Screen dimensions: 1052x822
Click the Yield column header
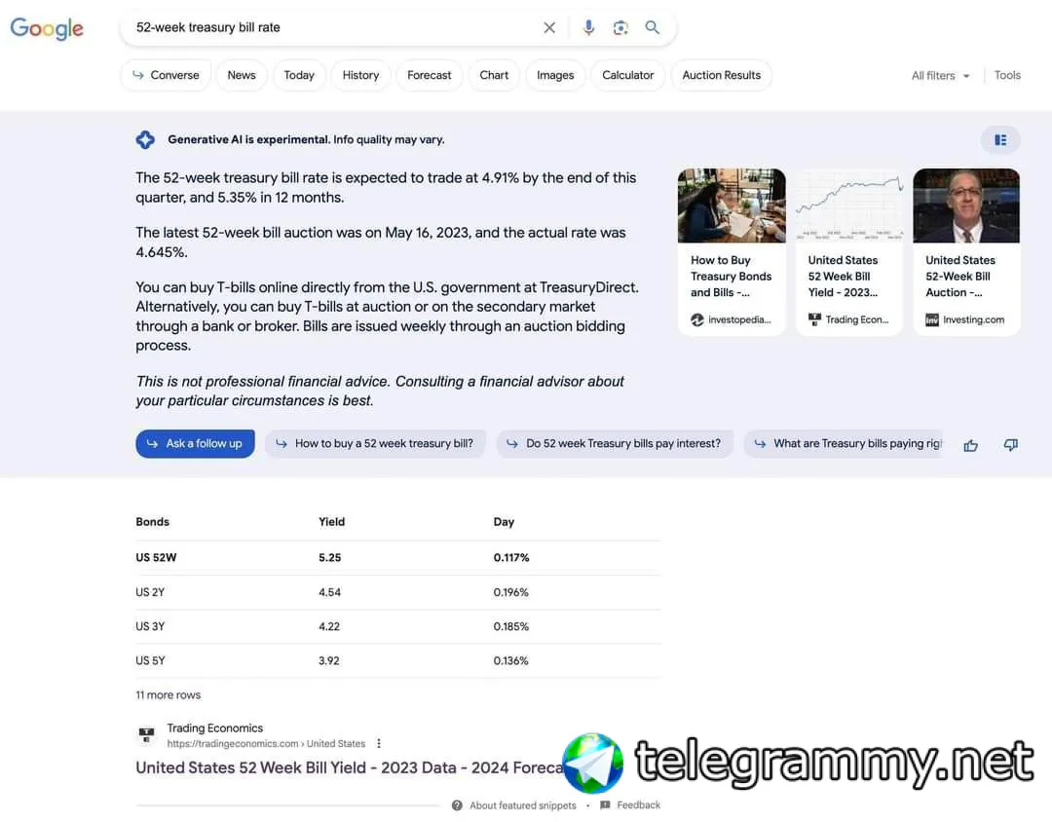click(x=331, y=522)
